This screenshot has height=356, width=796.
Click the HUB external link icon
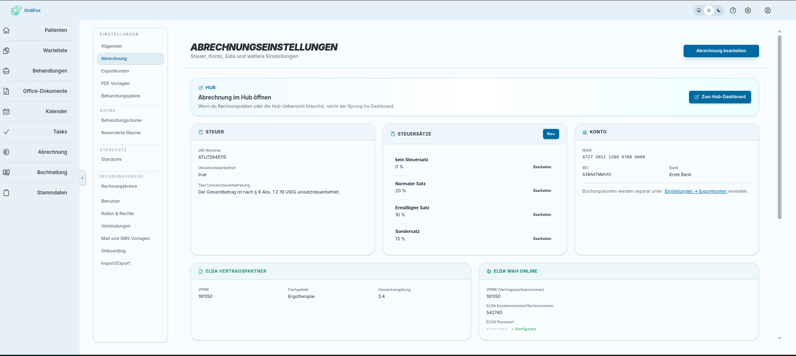click(201, 88)
